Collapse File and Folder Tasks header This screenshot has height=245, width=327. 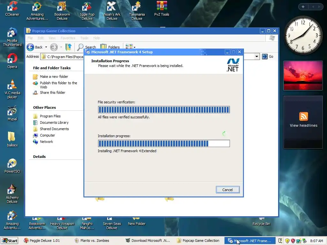point(52,68)
